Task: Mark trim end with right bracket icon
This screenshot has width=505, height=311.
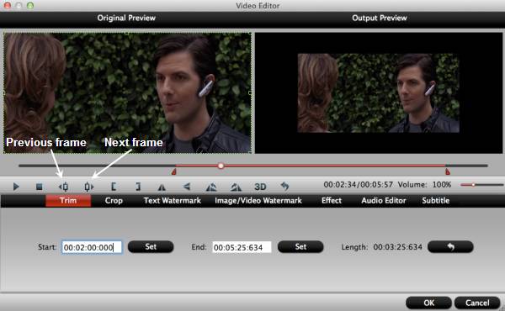Action: click(138, 187)
